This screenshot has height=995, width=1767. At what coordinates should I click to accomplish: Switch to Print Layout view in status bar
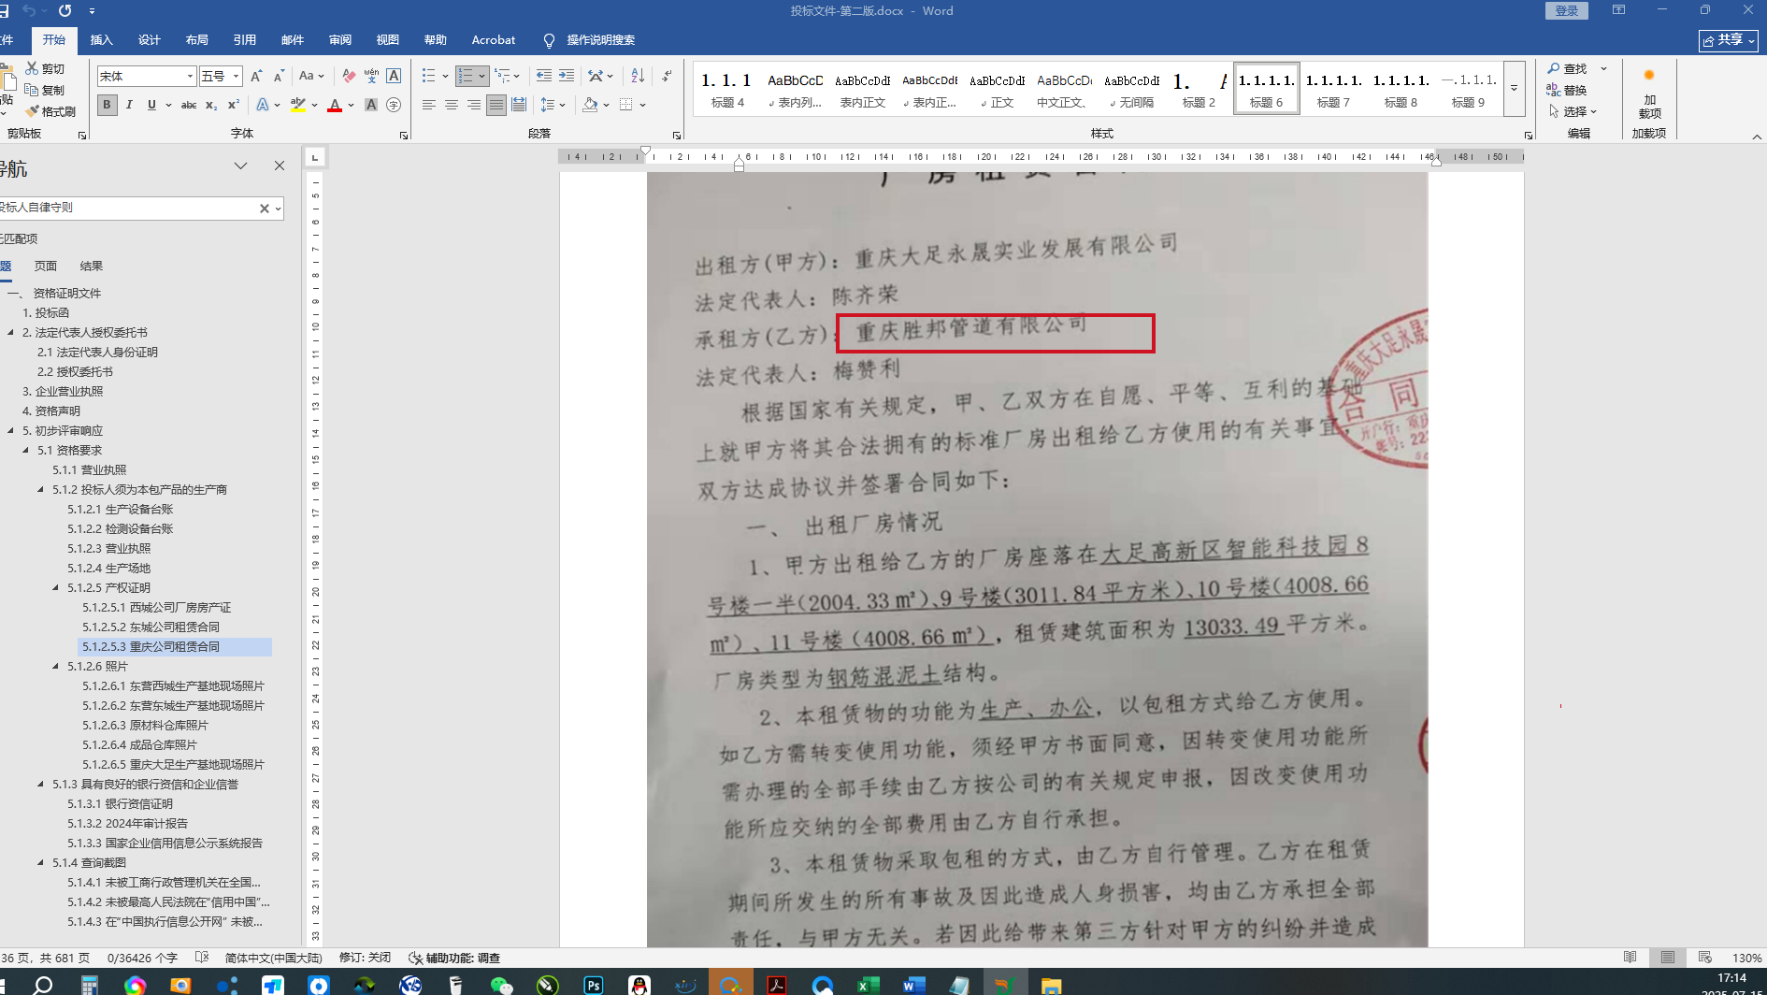coord(1668,958)
